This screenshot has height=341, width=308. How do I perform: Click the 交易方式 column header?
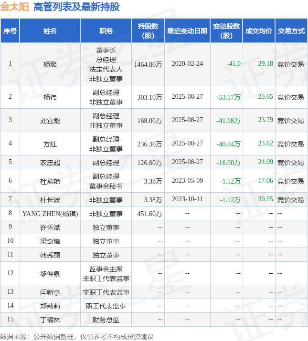291,31
